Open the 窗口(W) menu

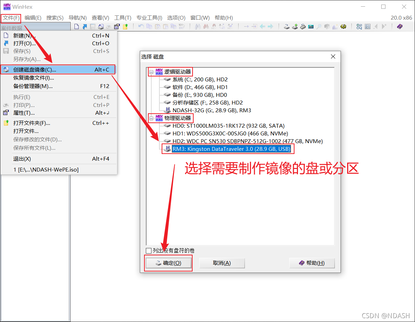click(x=200, y=18)
